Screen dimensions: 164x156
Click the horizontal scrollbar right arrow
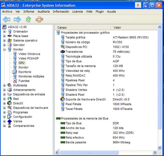coord(155,152)
